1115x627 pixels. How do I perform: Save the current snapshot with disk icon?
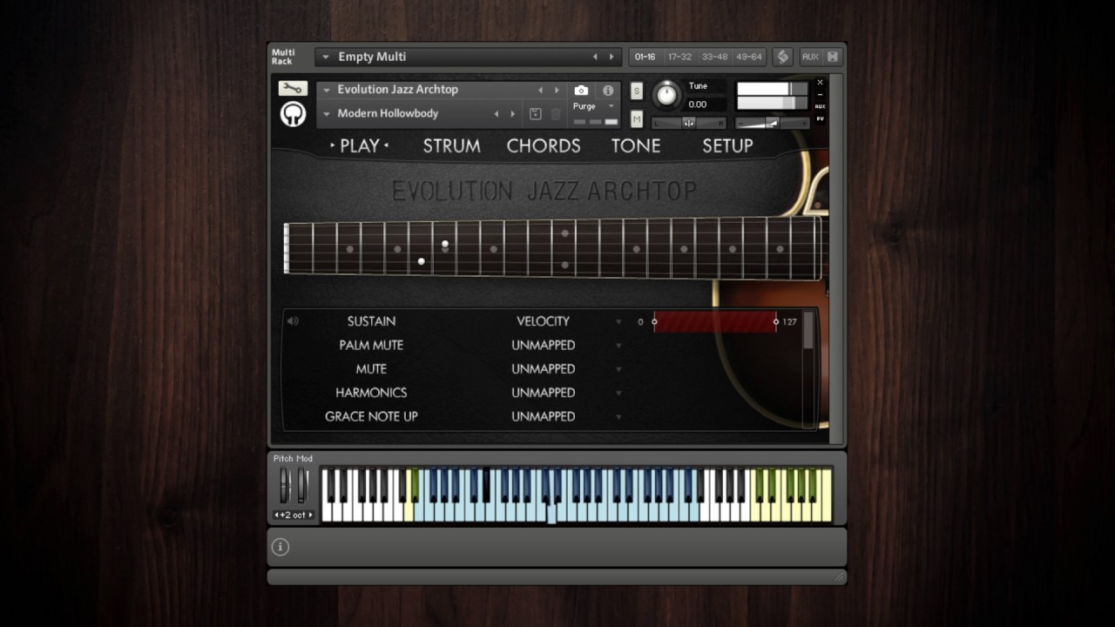coord(535,114)
